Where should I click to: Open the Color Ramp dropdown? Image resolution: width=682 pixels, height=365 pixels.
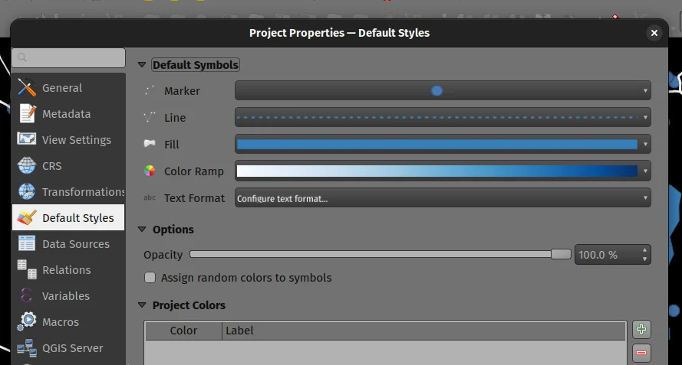[645, 171]
